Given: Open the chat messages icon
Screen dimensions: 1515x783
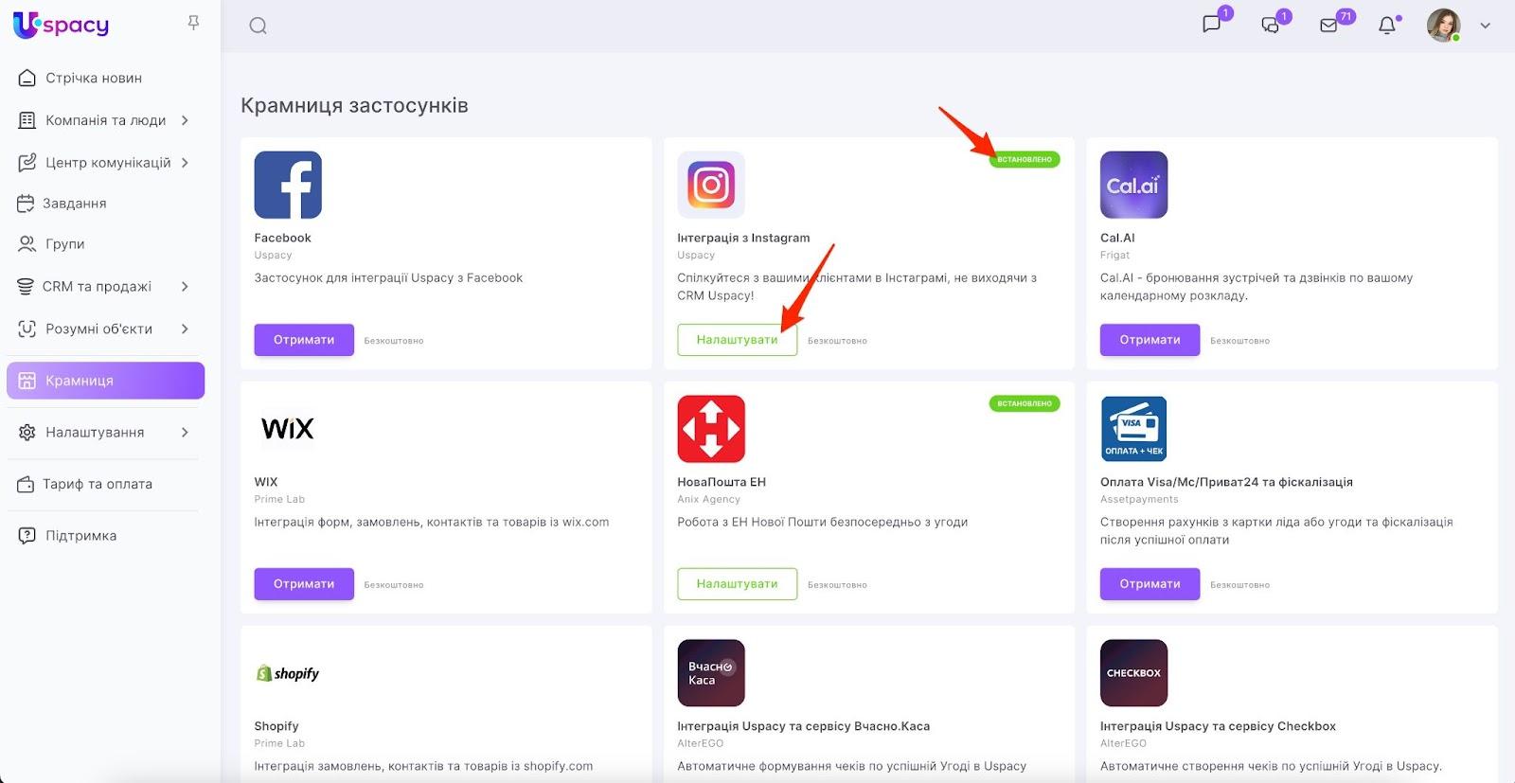Looking at the screenshot, I should pyautogui.click(x=1211, y=25).
